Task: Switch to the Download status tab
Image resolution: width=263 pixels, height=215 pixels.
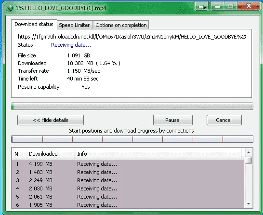Action: click(34, 24)
